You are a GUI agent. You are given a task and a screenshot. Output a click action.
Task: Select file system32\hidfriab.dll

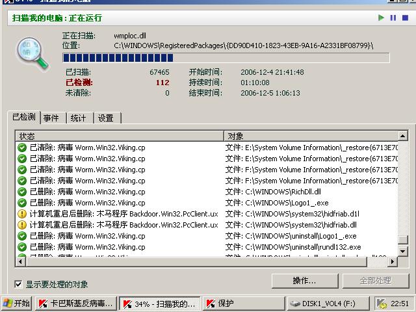[291, 225]
